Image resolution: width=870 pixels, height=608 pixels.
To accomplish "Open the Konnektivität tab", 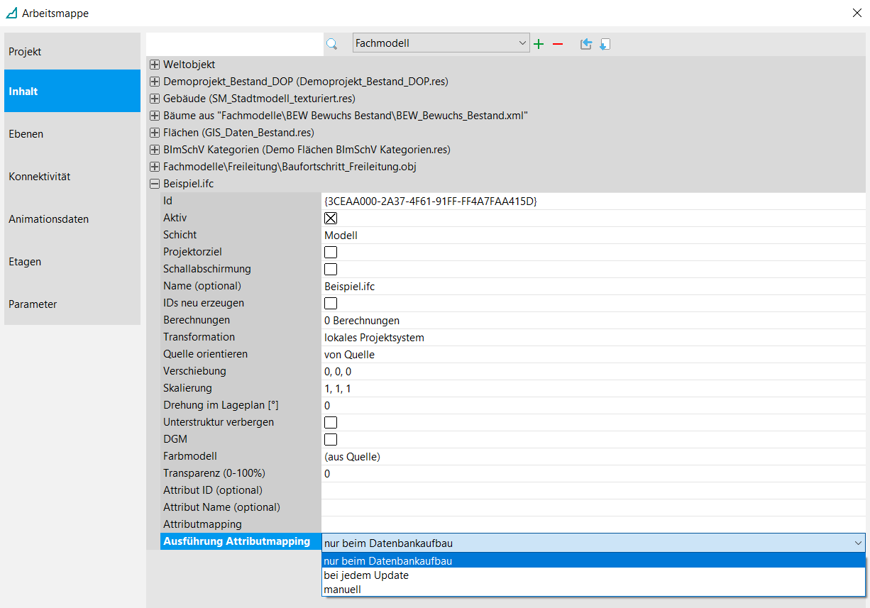I will [72, 177].
